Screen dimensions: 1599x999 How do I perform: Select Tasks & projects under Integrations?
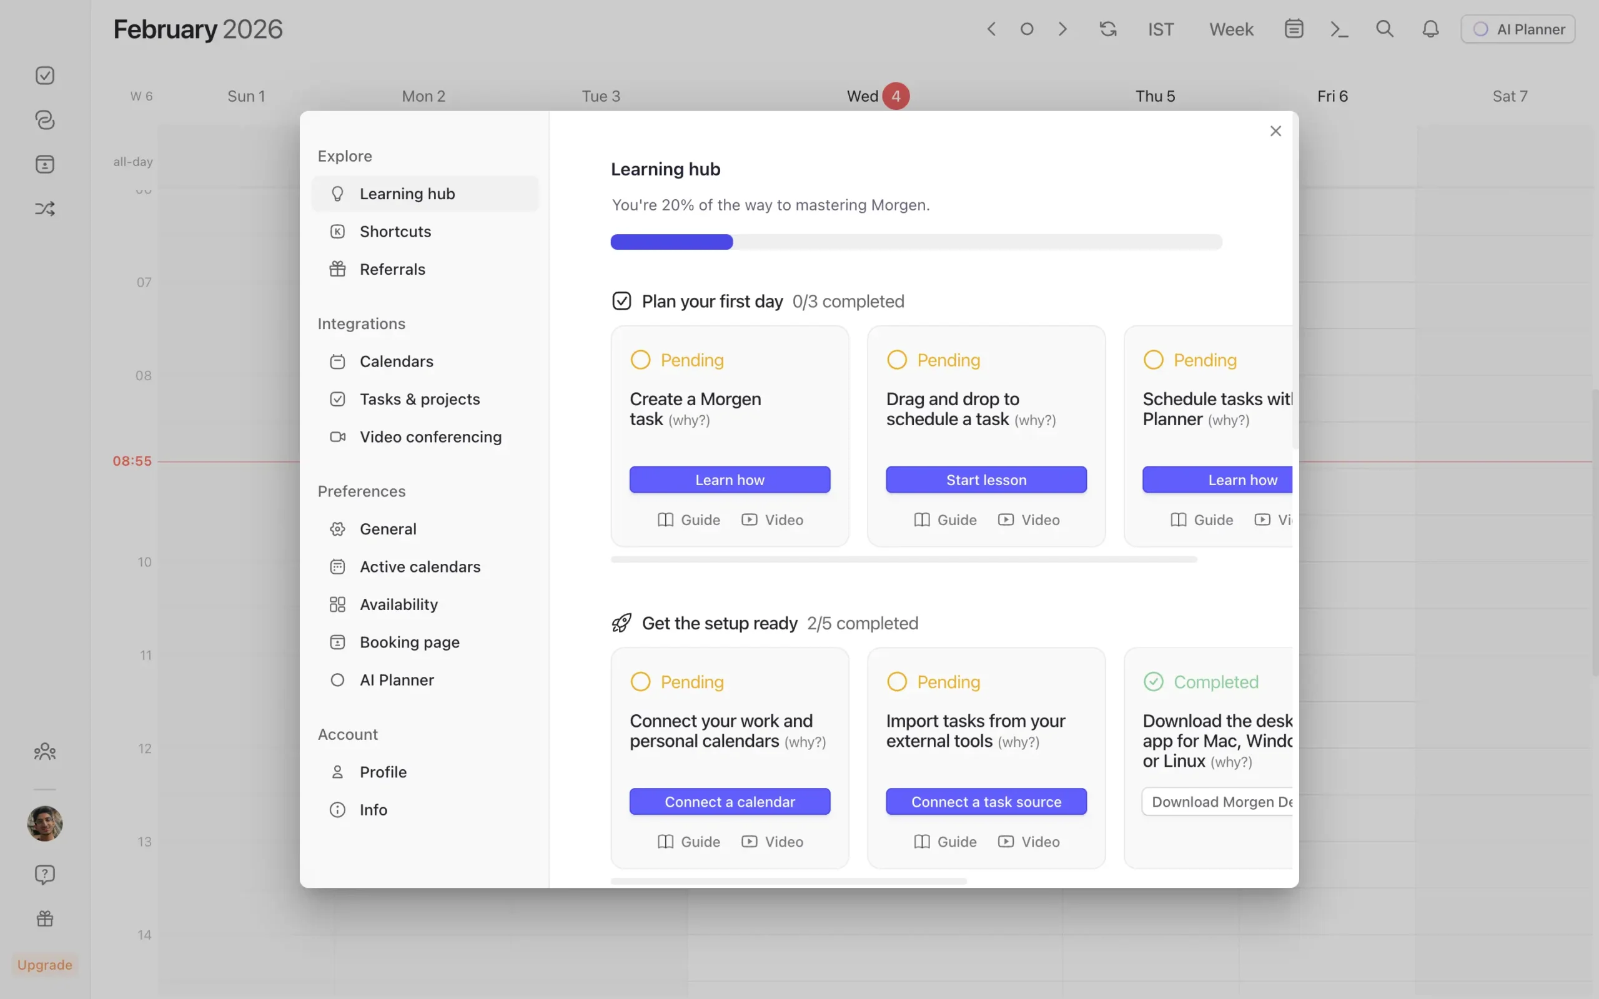point(420,399)
